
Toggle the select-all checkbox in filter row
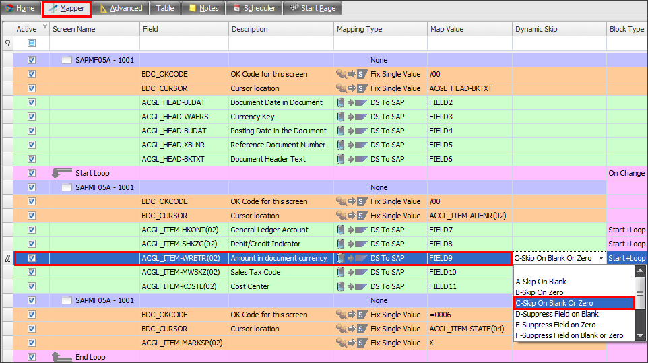click(32, 43)
